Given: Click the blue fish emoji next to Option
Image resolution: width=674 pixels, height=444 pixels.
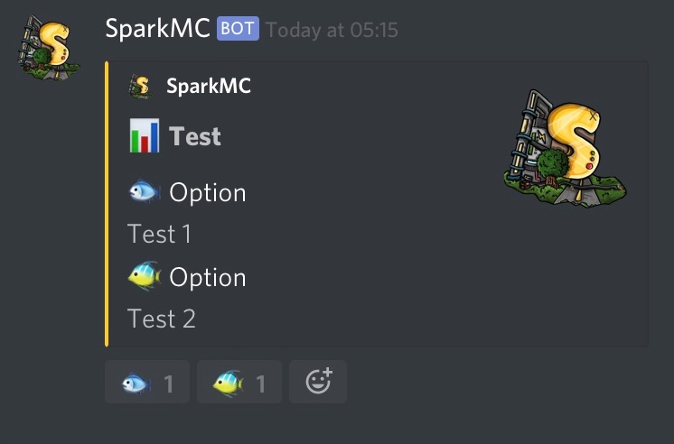Looking at the screenshot, I should click(145, 191).
